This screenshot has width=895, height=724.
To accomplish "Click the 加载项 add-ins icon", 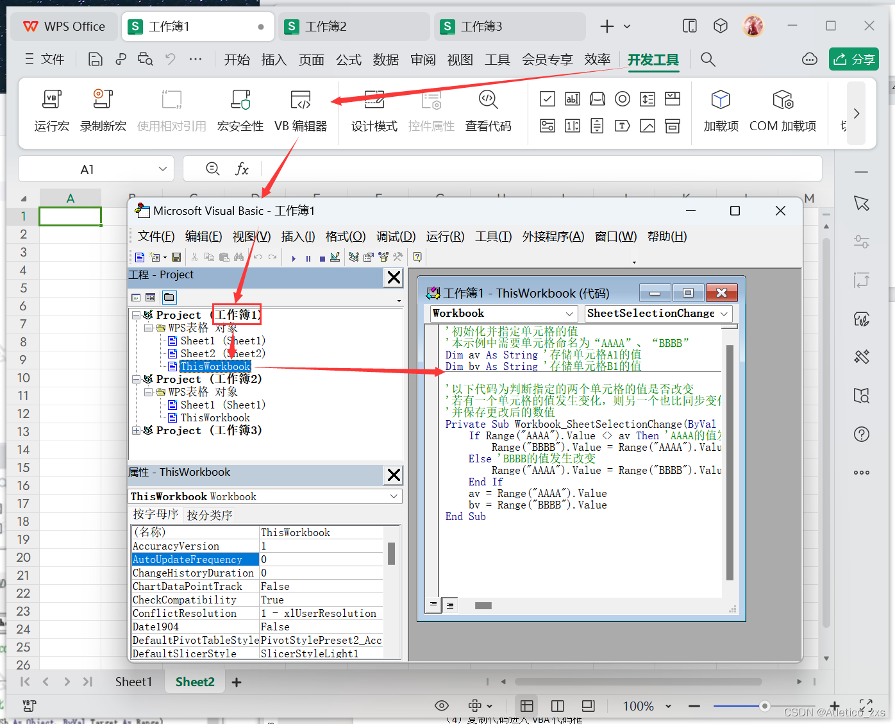I will (721, 99).
